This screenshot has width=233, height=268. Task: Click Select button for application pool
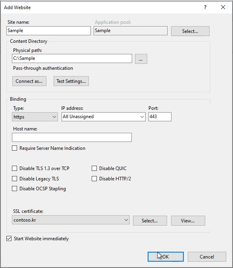pos(190,31)
